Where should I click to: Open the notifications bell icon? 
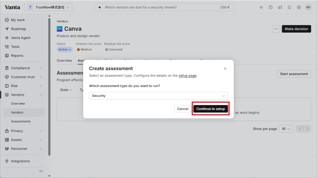(x=289, y=7)
